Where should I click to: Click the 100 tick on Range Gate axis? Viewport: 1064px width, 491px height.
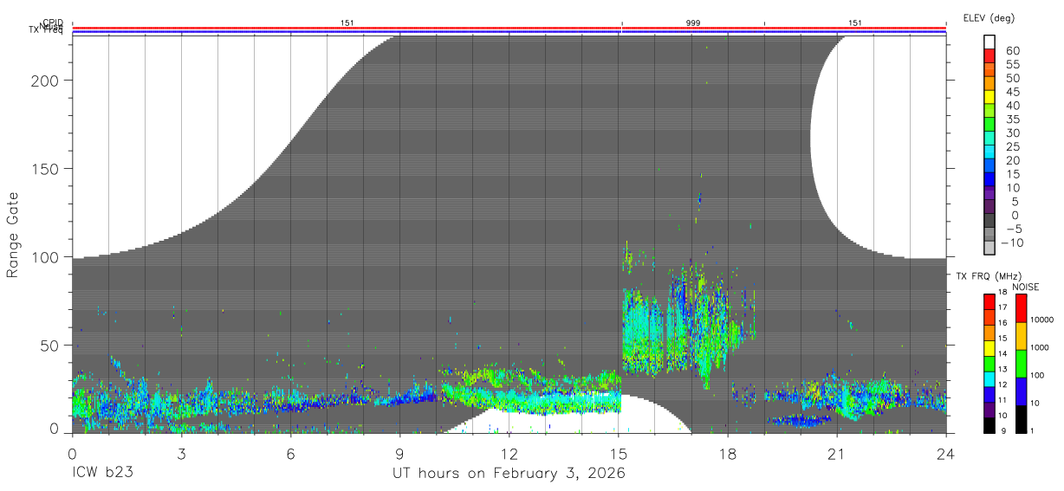click(47, 257)
